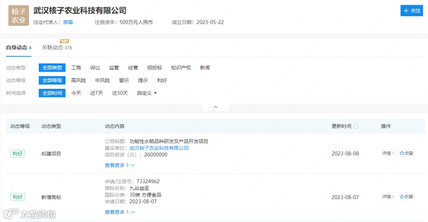This screenshot has width=428, height=222.
Task: Filter by 知识产权 type
Action: [x=181, y=68]
